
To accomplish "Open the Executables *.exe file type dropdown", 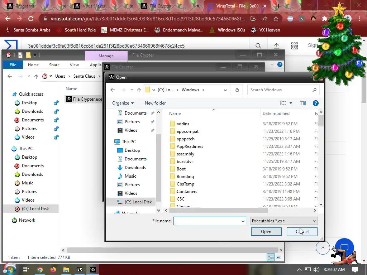I will point(284,221).
